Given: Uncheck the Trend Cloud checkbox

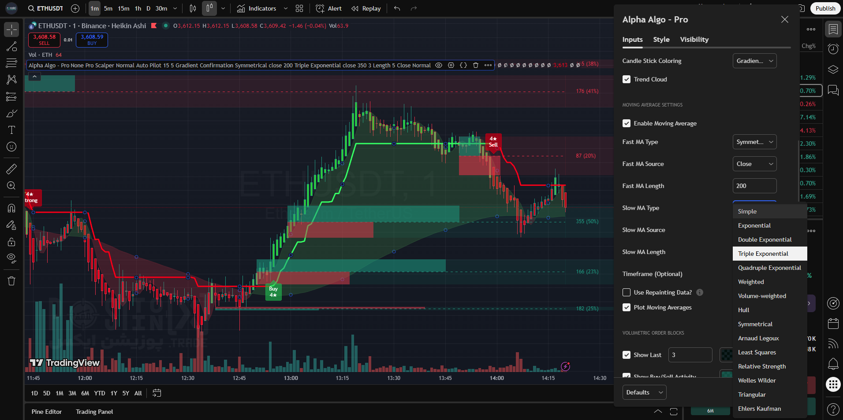Looking at the screenshot, I should point(626,79).
